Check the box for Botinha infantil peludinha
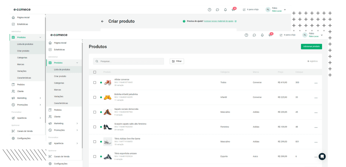This screenshot has width=346, height=167. [x=95, y=97]
